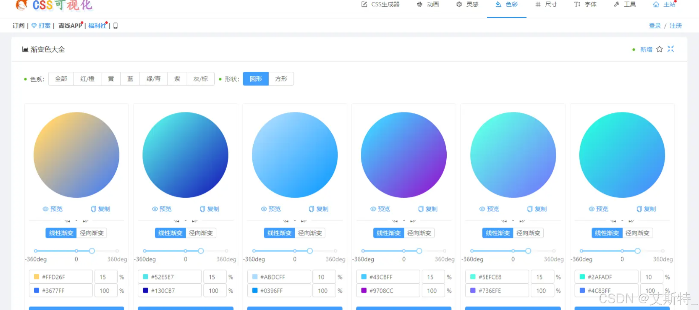699x310 pixels.
Task: Click the fullscreen collapse icon
Action: point(671,49)
